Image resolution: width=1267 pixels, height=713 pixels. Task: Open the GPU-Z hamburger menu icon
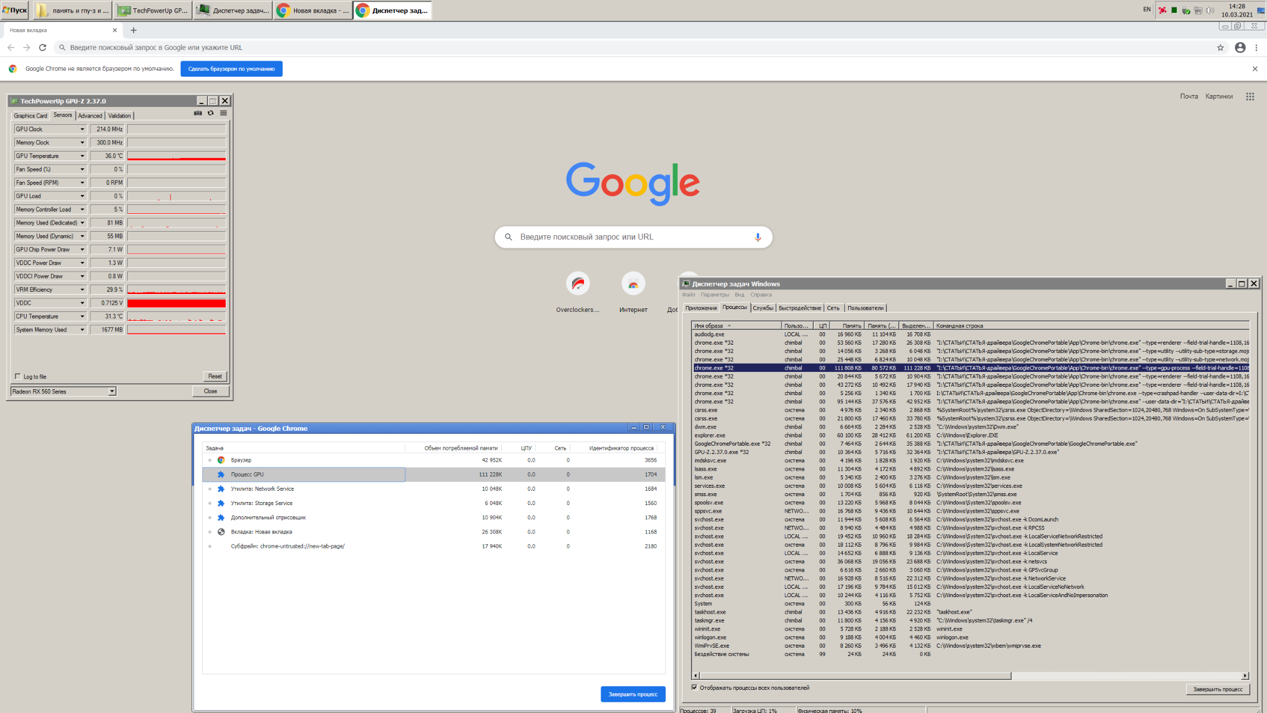click(x=223, y=113)
